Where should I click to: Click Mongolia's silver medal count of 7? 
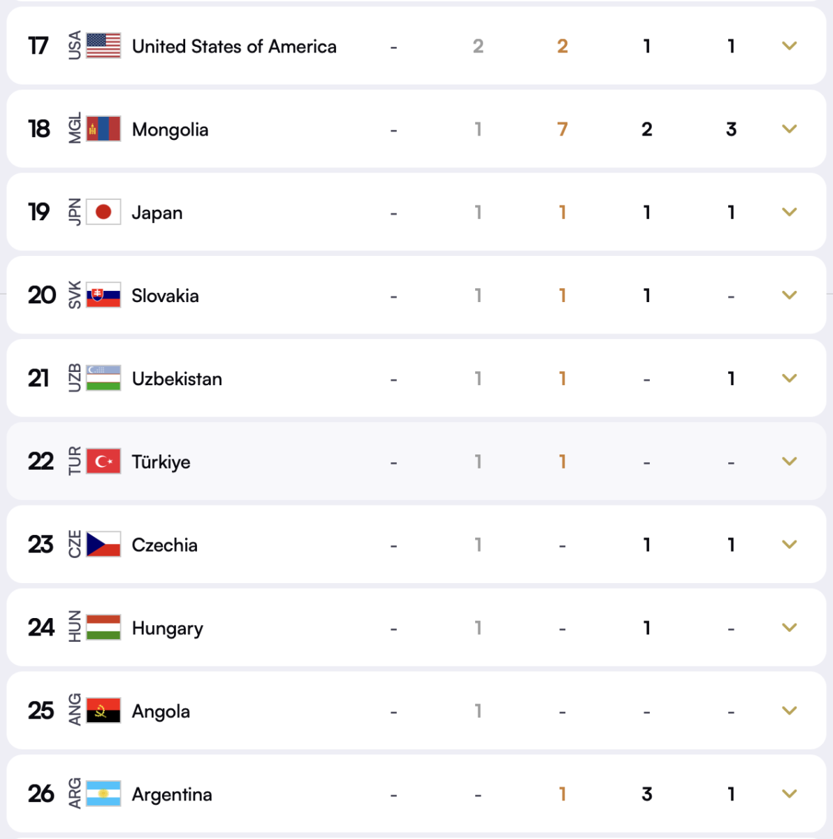pos(563,129)
